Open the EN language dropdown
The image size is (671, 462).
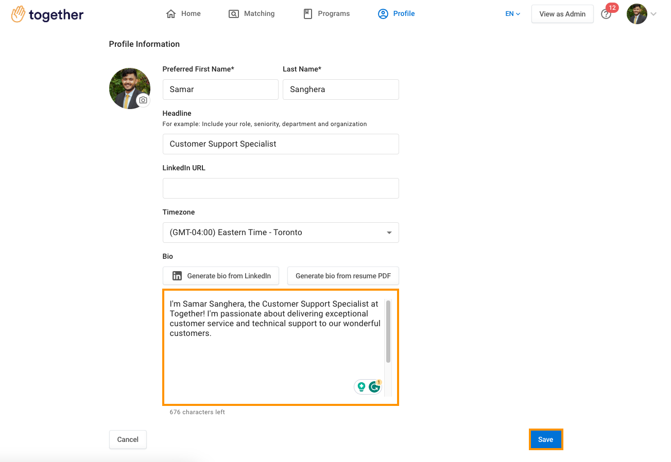[512, 14]
